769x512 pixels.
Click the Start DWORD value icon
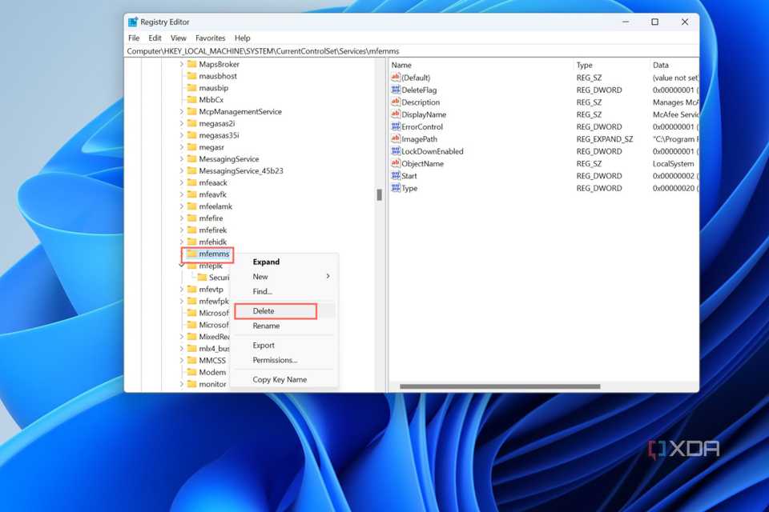point(396,175)
